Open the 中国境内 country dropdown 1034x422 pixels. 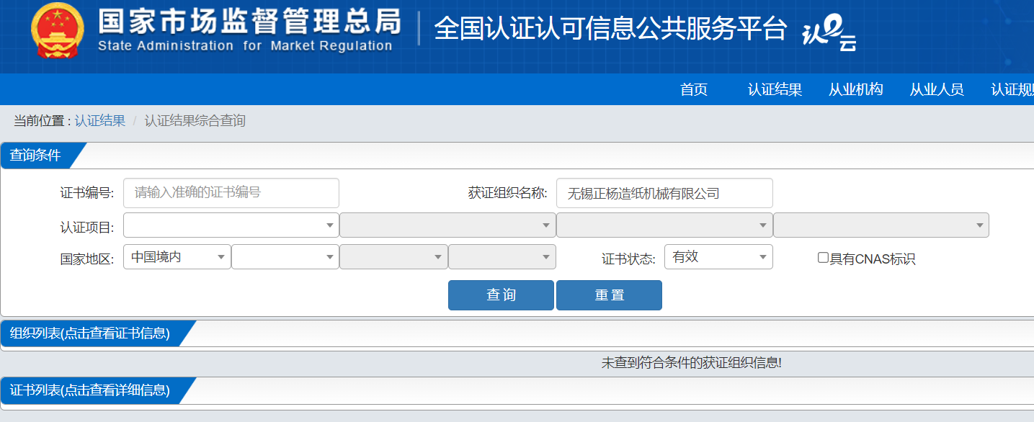[x=177, y=257]
